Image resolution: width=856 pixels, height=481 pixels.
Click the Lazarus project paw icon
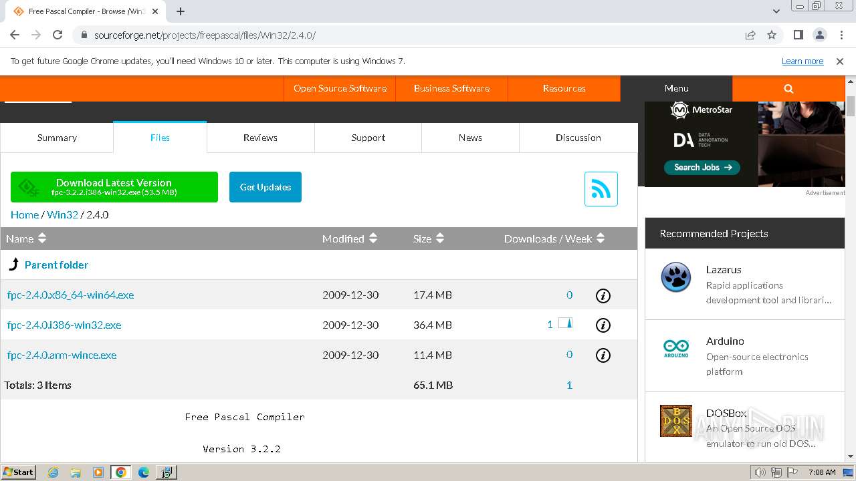[676, 277]
